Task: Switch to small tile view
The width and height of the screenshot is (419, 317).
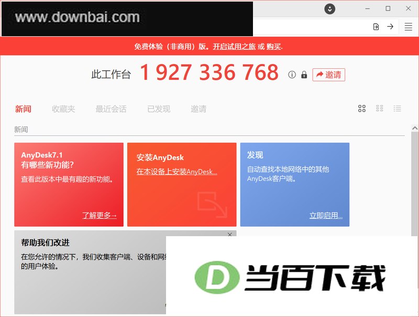Action: (379, 108)
